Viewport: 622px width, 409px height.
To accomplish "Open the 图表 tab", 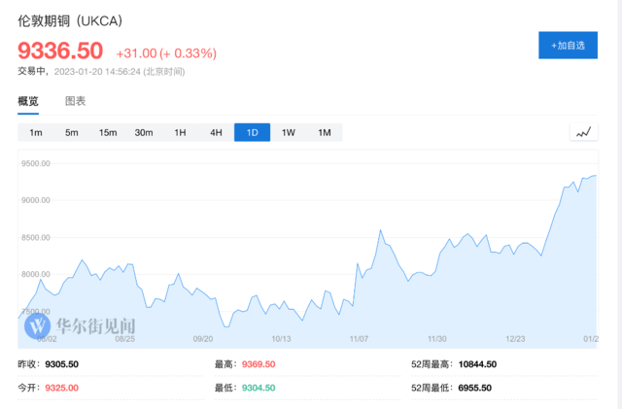I will 75,101.
